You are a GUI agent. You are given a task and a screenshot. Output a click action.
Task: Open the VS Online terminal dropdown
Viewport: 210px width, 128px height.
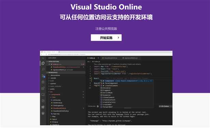coord(165,106)
